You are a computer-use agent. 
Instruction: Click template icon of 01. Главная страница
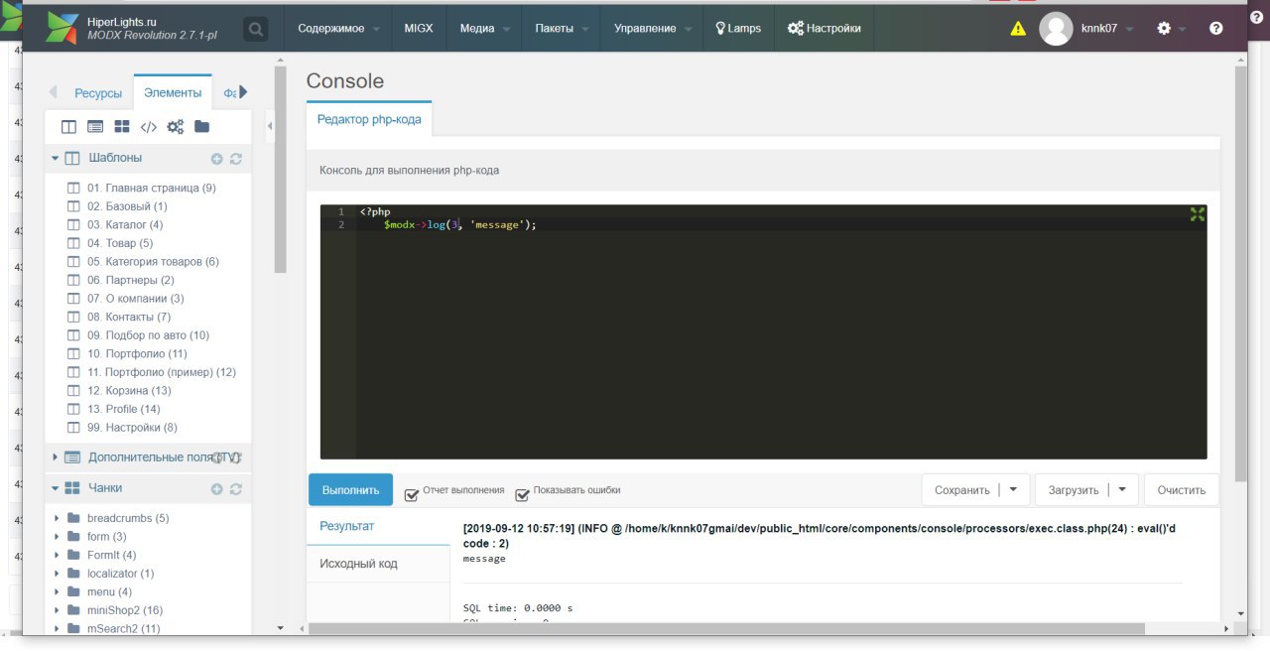[72, 188]
